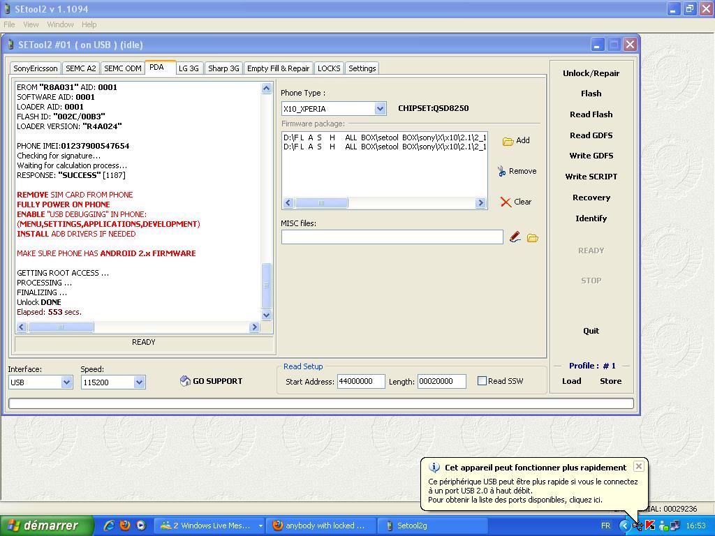Open Firefox 'anybody with locked' taskbar item

(322, 526)
